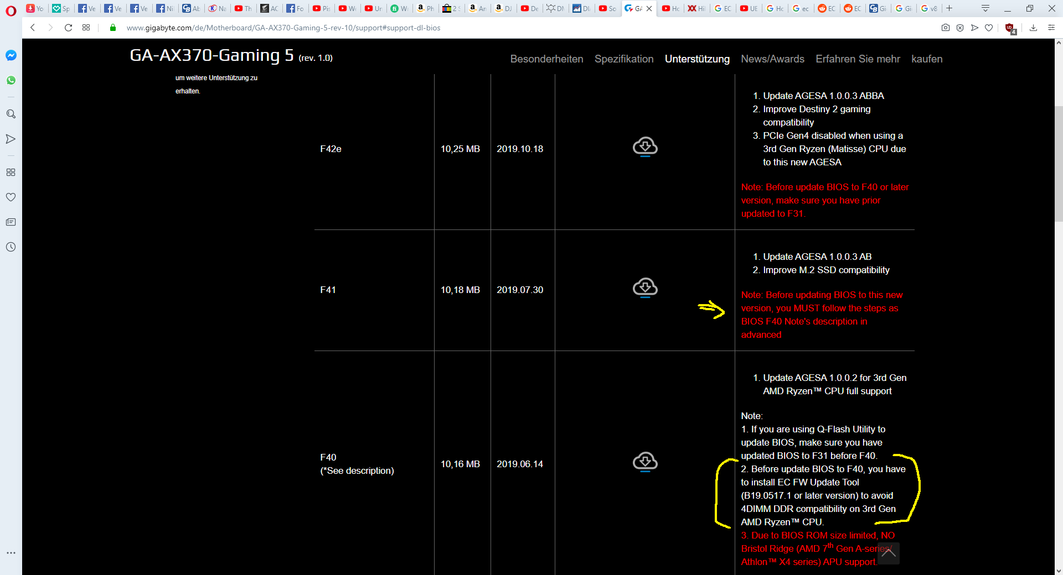Viewport: 1063px width, 575px height.
Task: Open the uBlock Origin extension
Action: [1010, 28]
